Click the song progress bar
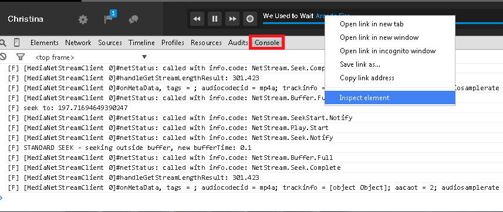503x212 pixels. coord(293,23)
